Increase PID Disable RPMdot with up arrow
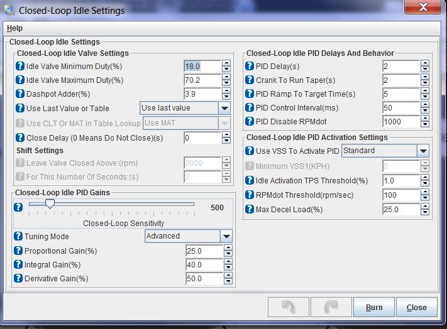Viewport: 447px width, 329px height. pos(425,119)
